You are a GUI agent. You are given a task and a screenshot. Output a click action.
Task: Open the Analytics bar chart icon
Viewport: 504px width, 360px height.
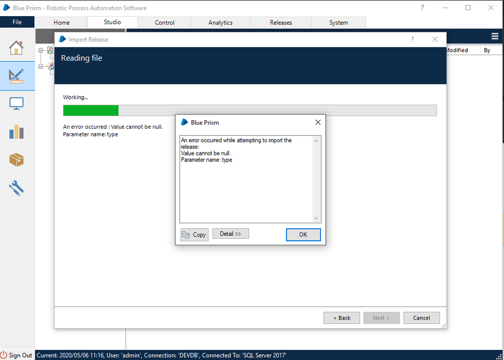[x=16, y=132]
